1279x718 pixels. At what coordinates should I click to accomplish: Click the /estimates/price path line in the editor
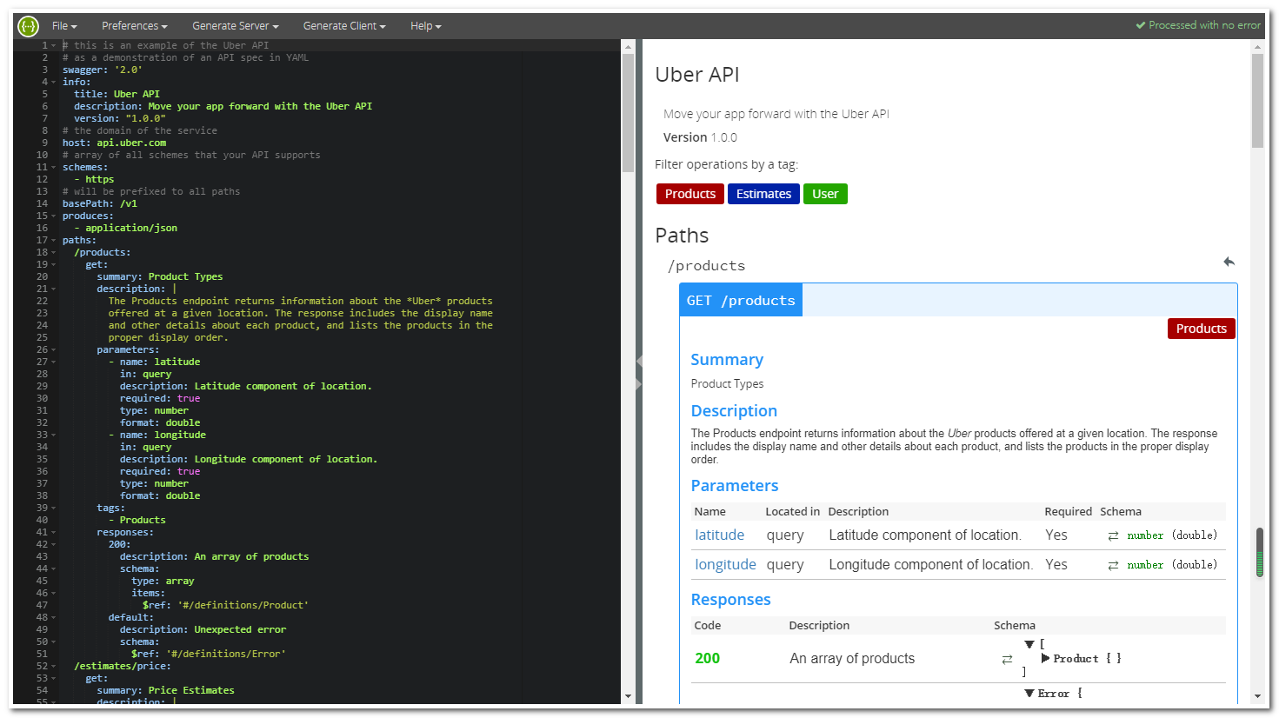point(123,666)
